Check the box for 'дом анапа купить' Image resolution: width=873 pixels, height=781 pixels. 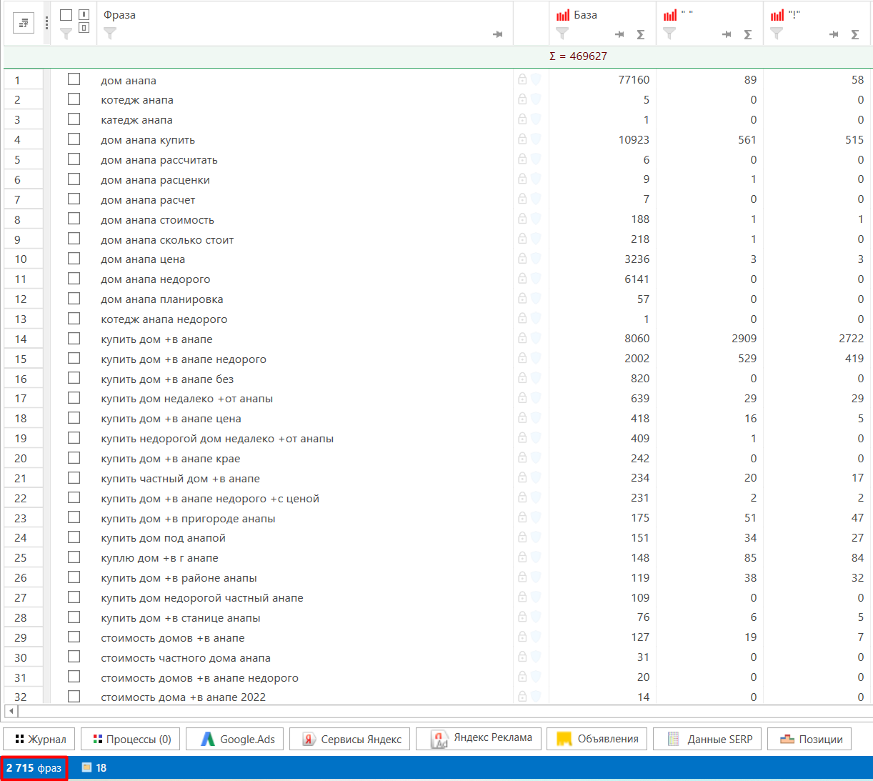[x=74, y=139]
